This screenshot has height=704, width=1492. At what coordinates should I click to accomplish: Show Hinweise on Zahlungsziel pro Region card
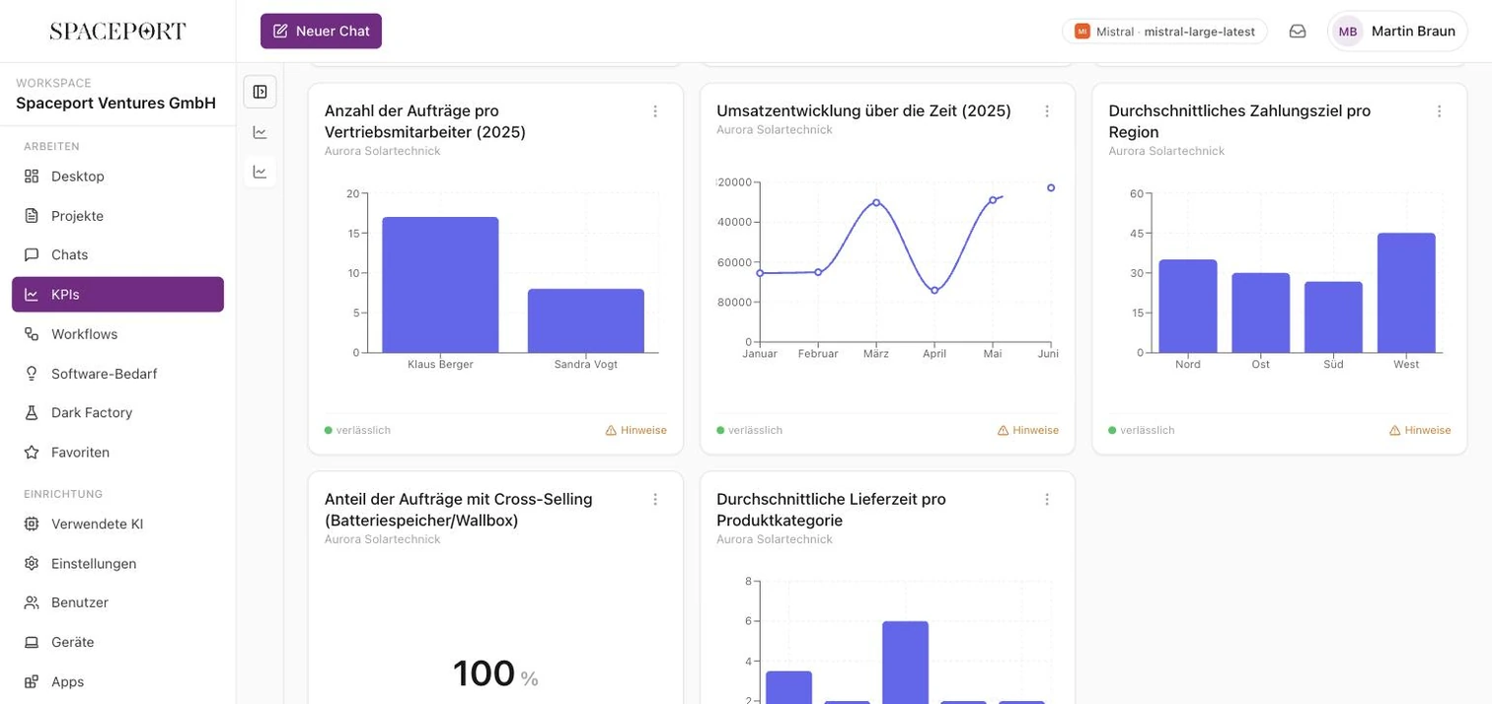pyautogui.click(x=1420, y=430)
